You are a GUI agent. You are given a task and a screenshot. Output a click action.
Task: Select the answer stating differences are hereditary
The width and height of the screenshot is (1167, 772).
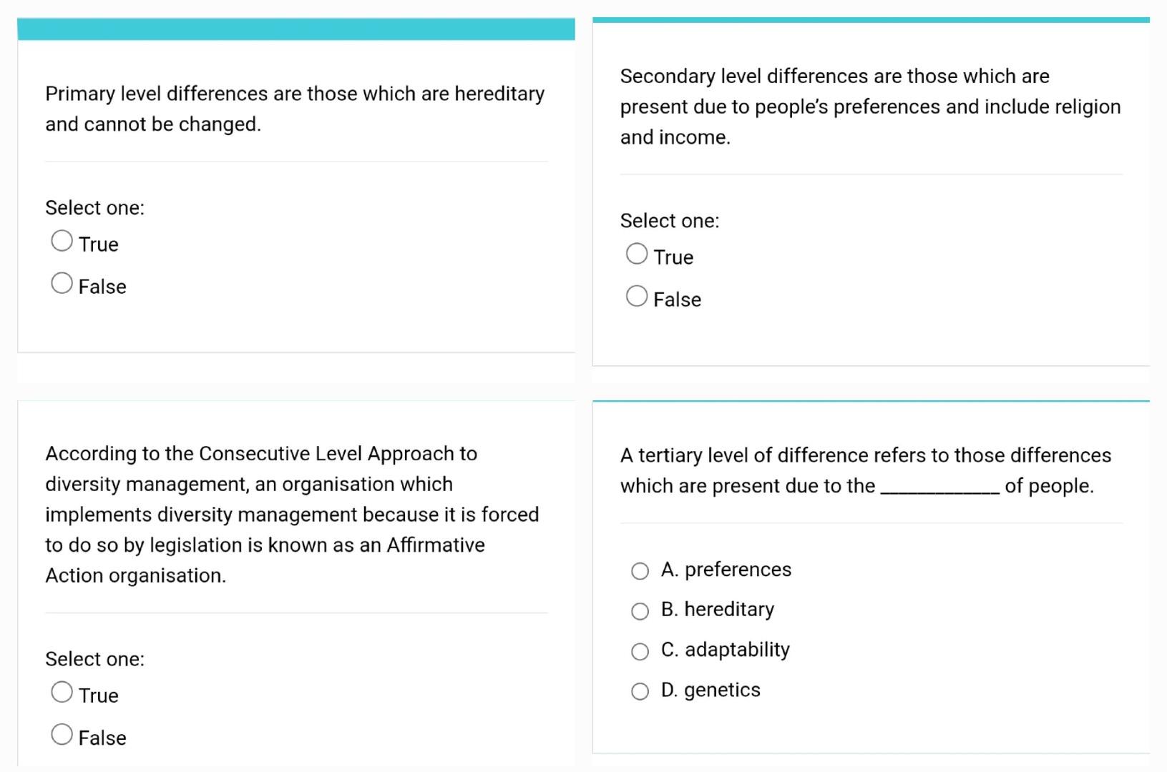point(639,611)
